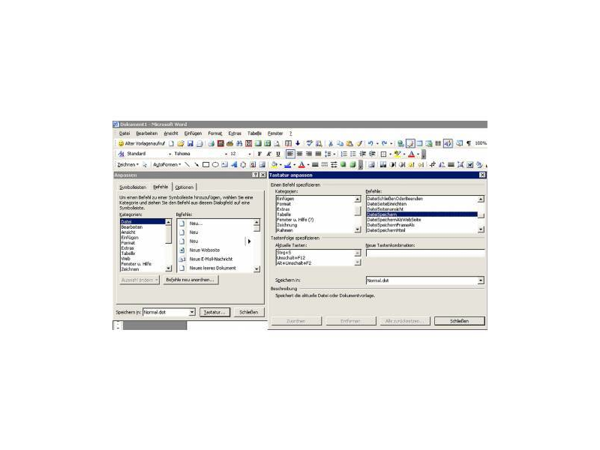The width and height of the screenshot is (600, 450).
Task: Toggle show paragraph marks (¶)
Action: pyautogui.click(x=468, y=143)
